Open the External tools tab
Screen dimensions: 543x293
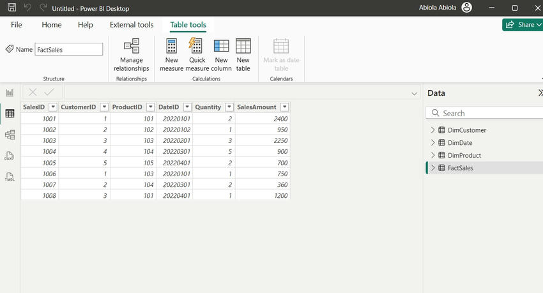click(x=132, y=25)
